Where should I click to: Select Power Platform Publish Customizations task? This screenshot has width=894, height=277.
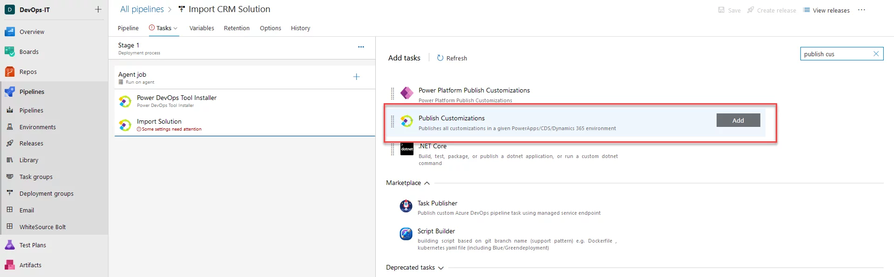click(575, 94)
